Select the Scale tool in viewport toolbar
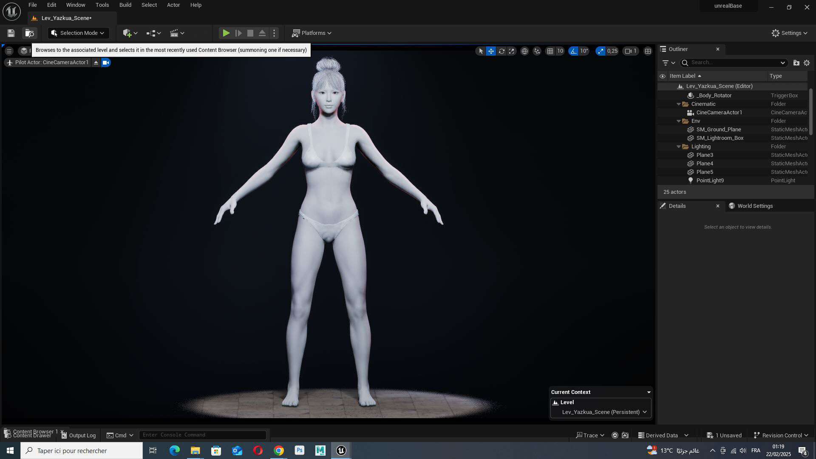 (x=512, y=51)
